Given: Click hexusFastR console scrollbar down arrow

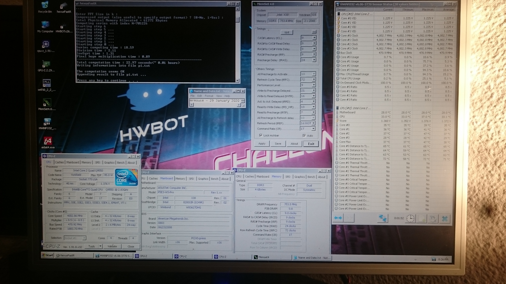Looking at the screenshot, I should click(x=237, y=80).
